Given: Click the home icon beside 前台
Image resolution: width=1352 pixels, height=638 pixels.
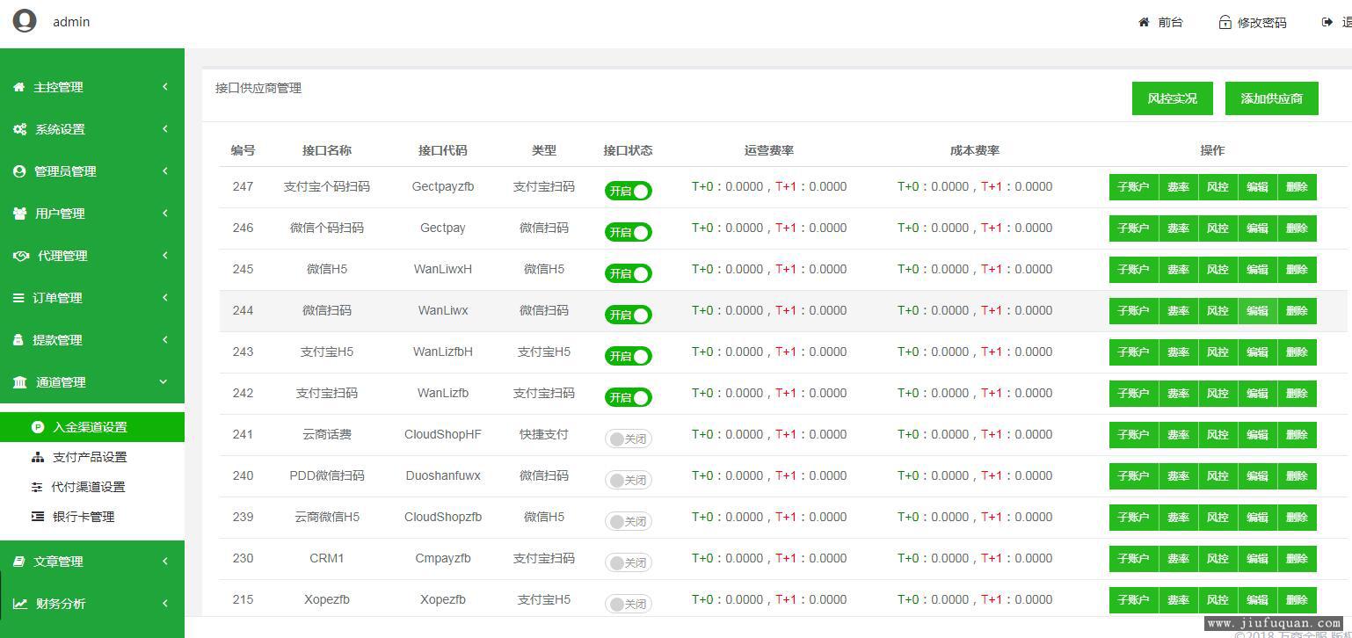Looking at the screenshot, I should [x=1144, y=22].
